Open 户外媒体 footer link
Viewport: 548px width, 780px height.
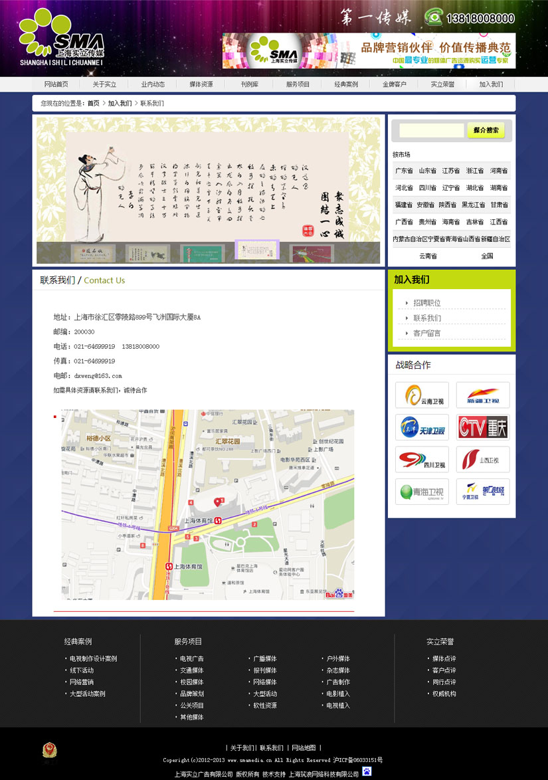[x=338, y=658]
